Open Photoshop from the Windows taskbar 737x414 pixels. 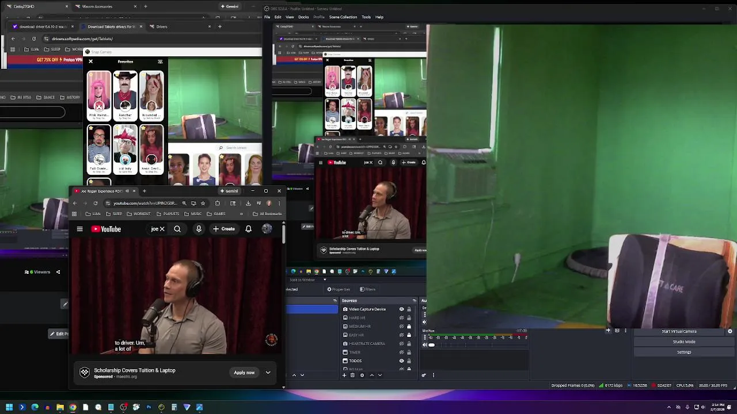pos(149,407)
